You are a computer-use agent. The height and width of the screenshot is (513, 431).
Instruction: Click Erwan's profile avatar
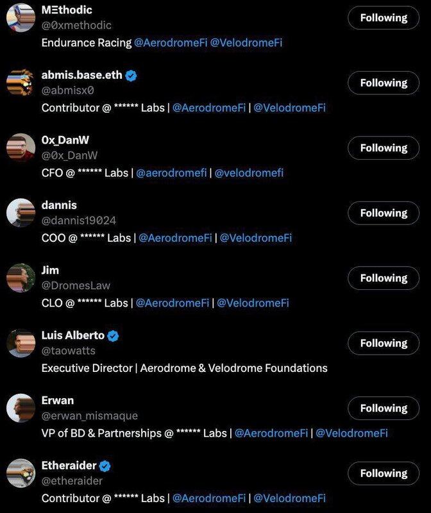tap(21, 408)
